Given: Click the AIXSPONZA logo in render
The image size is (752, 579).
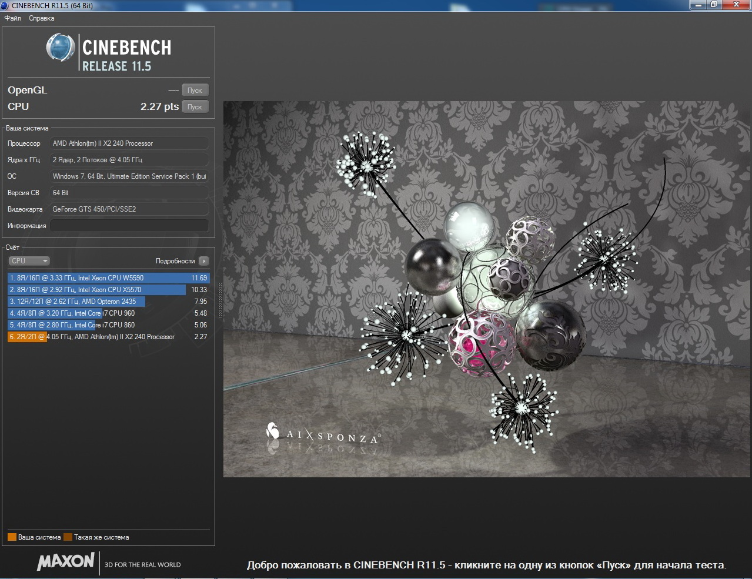Looking at the screenshot, I should (323, 434).
